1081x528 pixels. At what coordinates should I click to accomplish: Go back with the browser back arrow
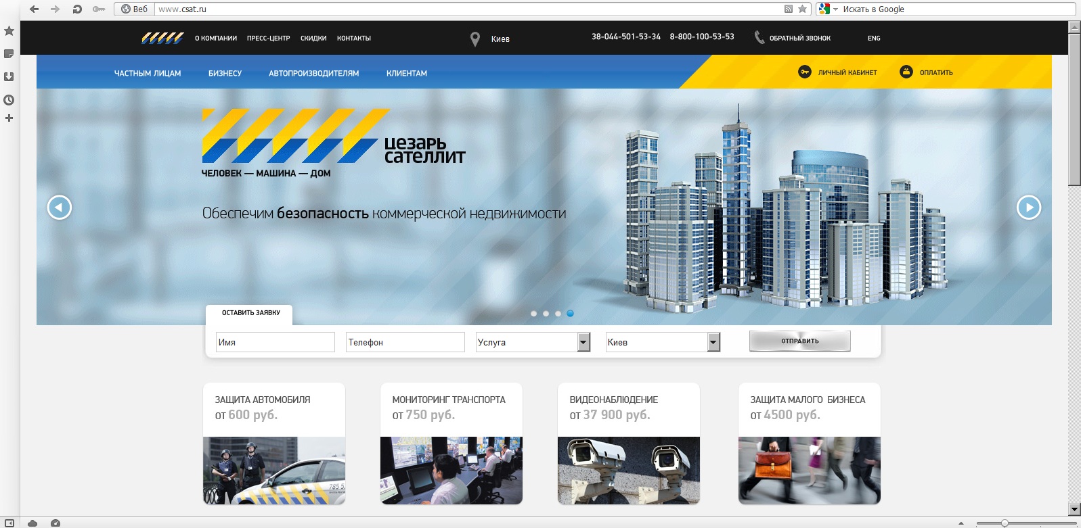34,9
